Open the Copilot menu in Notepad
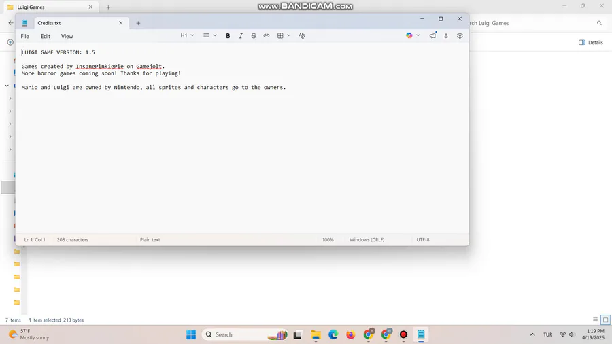This screenshot has height=344, width=612. (x=413, y=35)
